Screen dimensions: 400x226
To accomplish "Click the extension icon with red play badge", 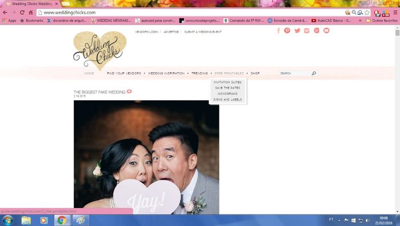I will [386, 13].
